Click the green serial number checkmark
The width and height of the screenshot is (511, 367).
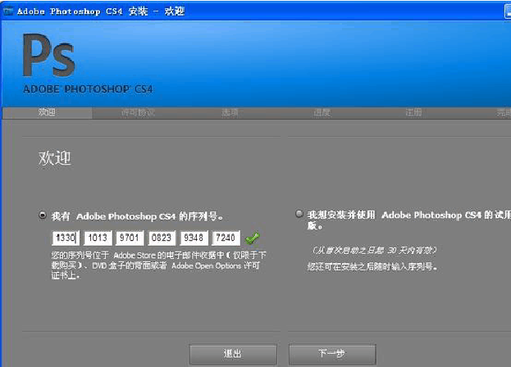click(x=252, y=238)
